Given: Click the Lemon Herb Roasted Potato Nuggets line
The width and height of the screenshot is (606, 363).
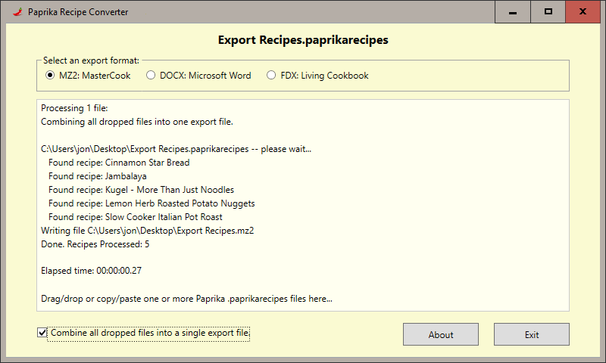Looking at the screenshot, I should tap(151, 203).
